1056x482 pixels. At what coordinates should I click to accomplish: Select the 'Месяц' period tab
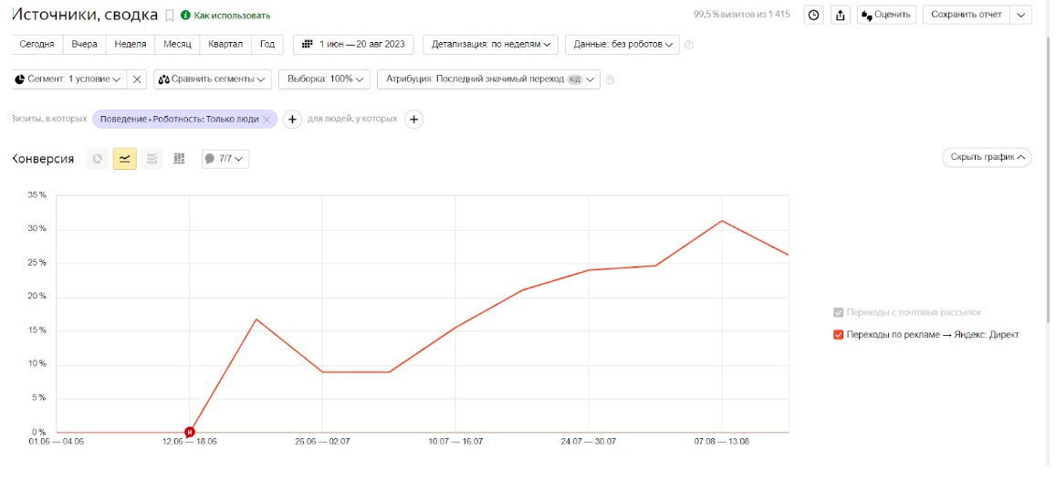[177, 45]
